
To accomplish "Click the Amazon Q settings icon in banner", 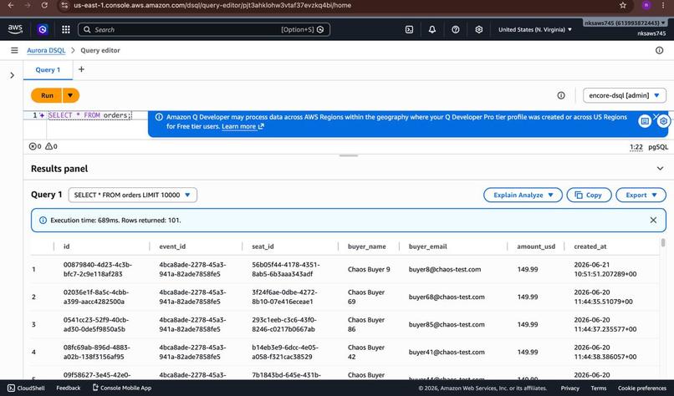I will [x=664, y=121].
